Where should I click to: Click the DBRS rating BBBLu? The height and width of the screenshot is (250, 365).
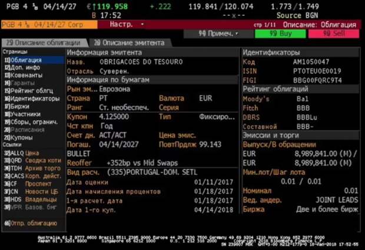click(307, 117)
